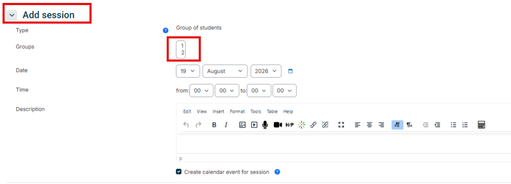Screen dimensions: 511x184
Task: Click help icon beside Type field
Action: [x=166, y=30]
